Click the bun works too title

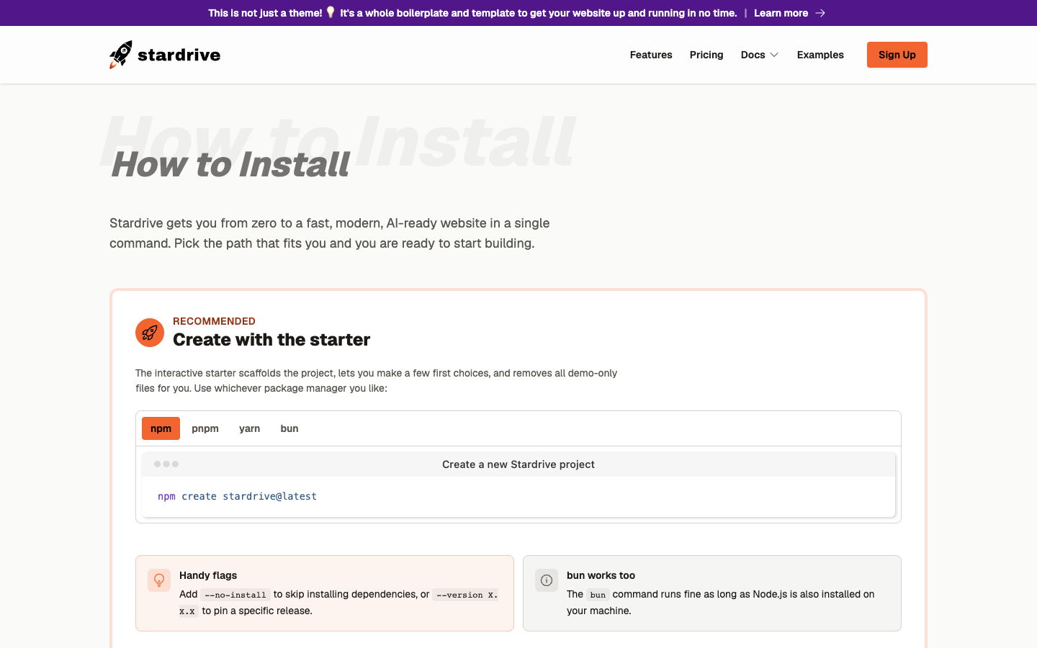(601, 575)
